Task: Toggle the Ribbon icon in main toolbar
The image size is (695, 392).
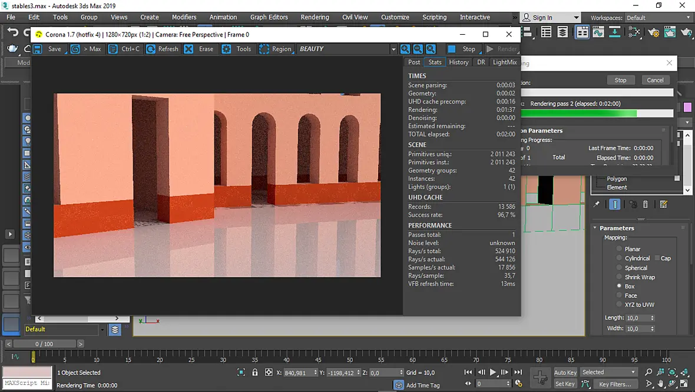Action: click(582, 32)
